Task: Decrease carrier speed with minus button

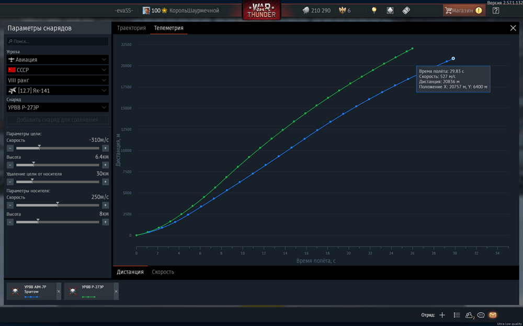Action: point(10,205)
